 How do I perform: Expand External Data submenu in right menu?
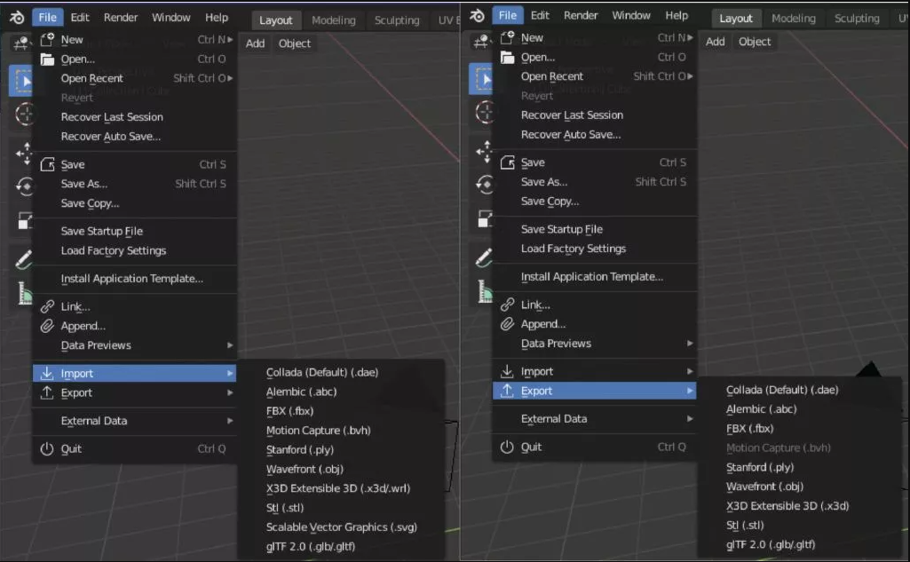click(690, 419)
